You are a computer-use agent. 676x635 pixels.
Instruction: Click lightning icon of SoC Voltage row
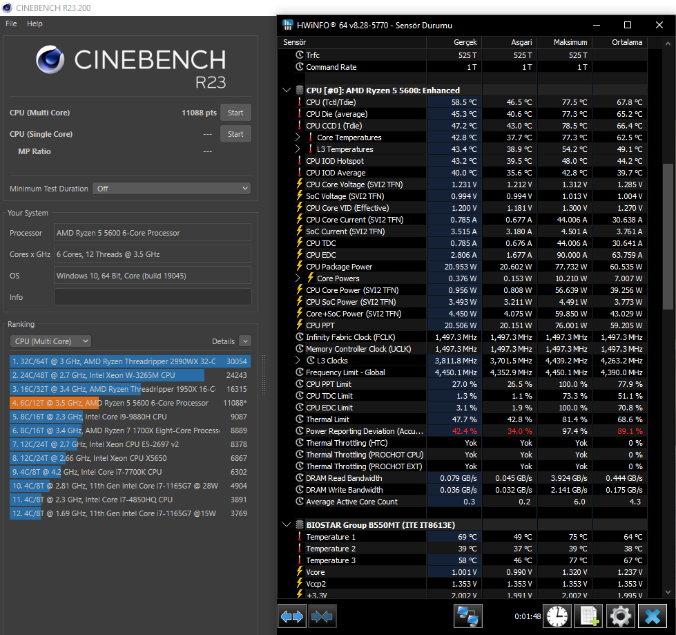point(300,196)
